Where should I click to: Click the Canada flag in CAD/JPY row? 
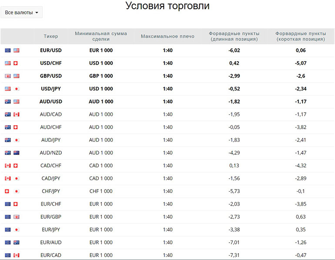8,178
